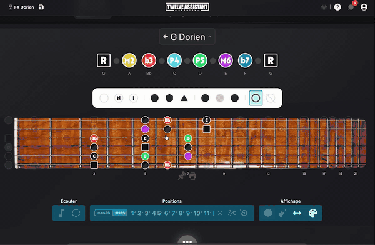Click the pin icon below the fretboard
This screenshot has width=375, height=245.
coord(182,176)
